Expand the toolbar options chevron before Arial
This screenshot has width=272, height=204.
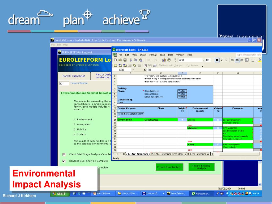click(x=175, y=60)
